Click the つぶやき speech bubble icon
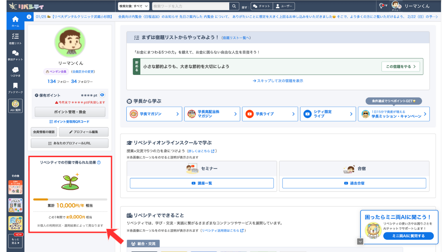 [15, 71]
